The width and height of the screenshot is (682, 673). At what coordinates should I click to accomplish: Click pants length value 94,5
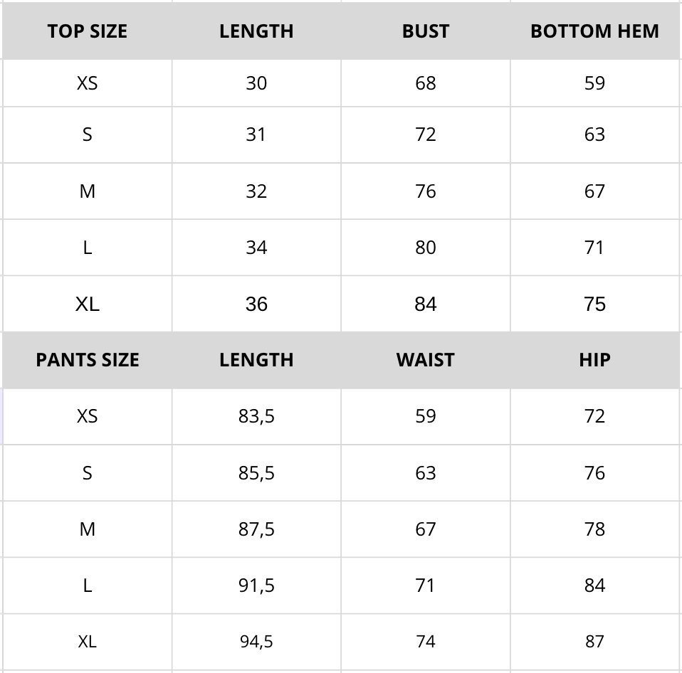(x=256, y=642)
